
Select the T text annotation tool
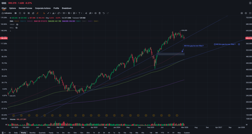[79, 13]
